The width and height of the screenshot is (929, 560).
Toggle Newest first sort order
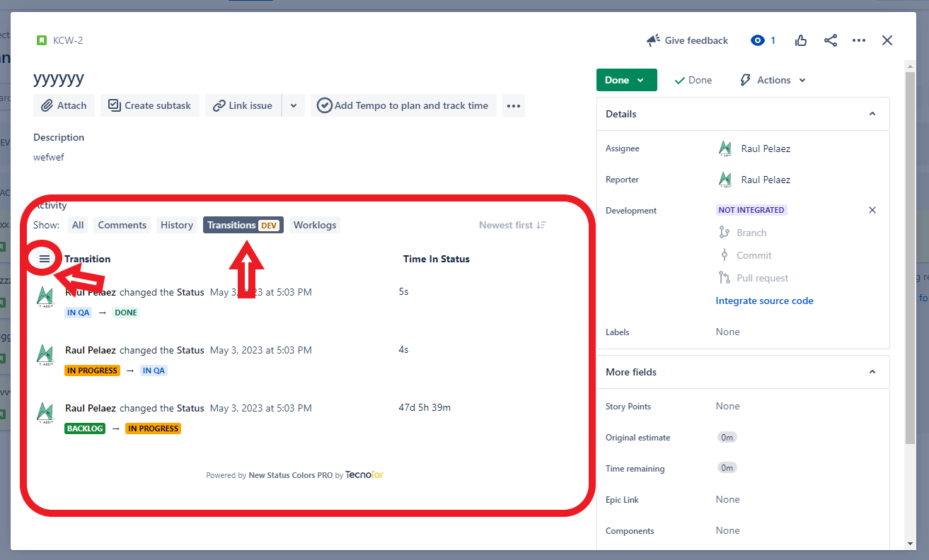512,225
